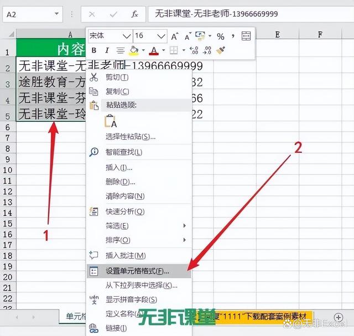This screenshot has width=354, height=336.
Task: Choose 剪切(T) from the context menu
Action: coord(139,77)
